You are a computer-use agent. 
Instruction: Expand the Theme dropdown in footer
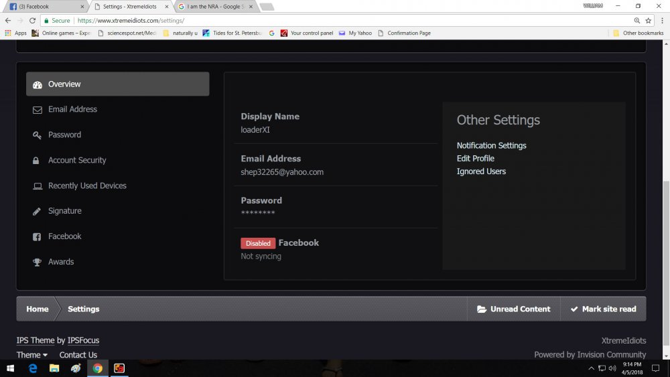(31, 355)
